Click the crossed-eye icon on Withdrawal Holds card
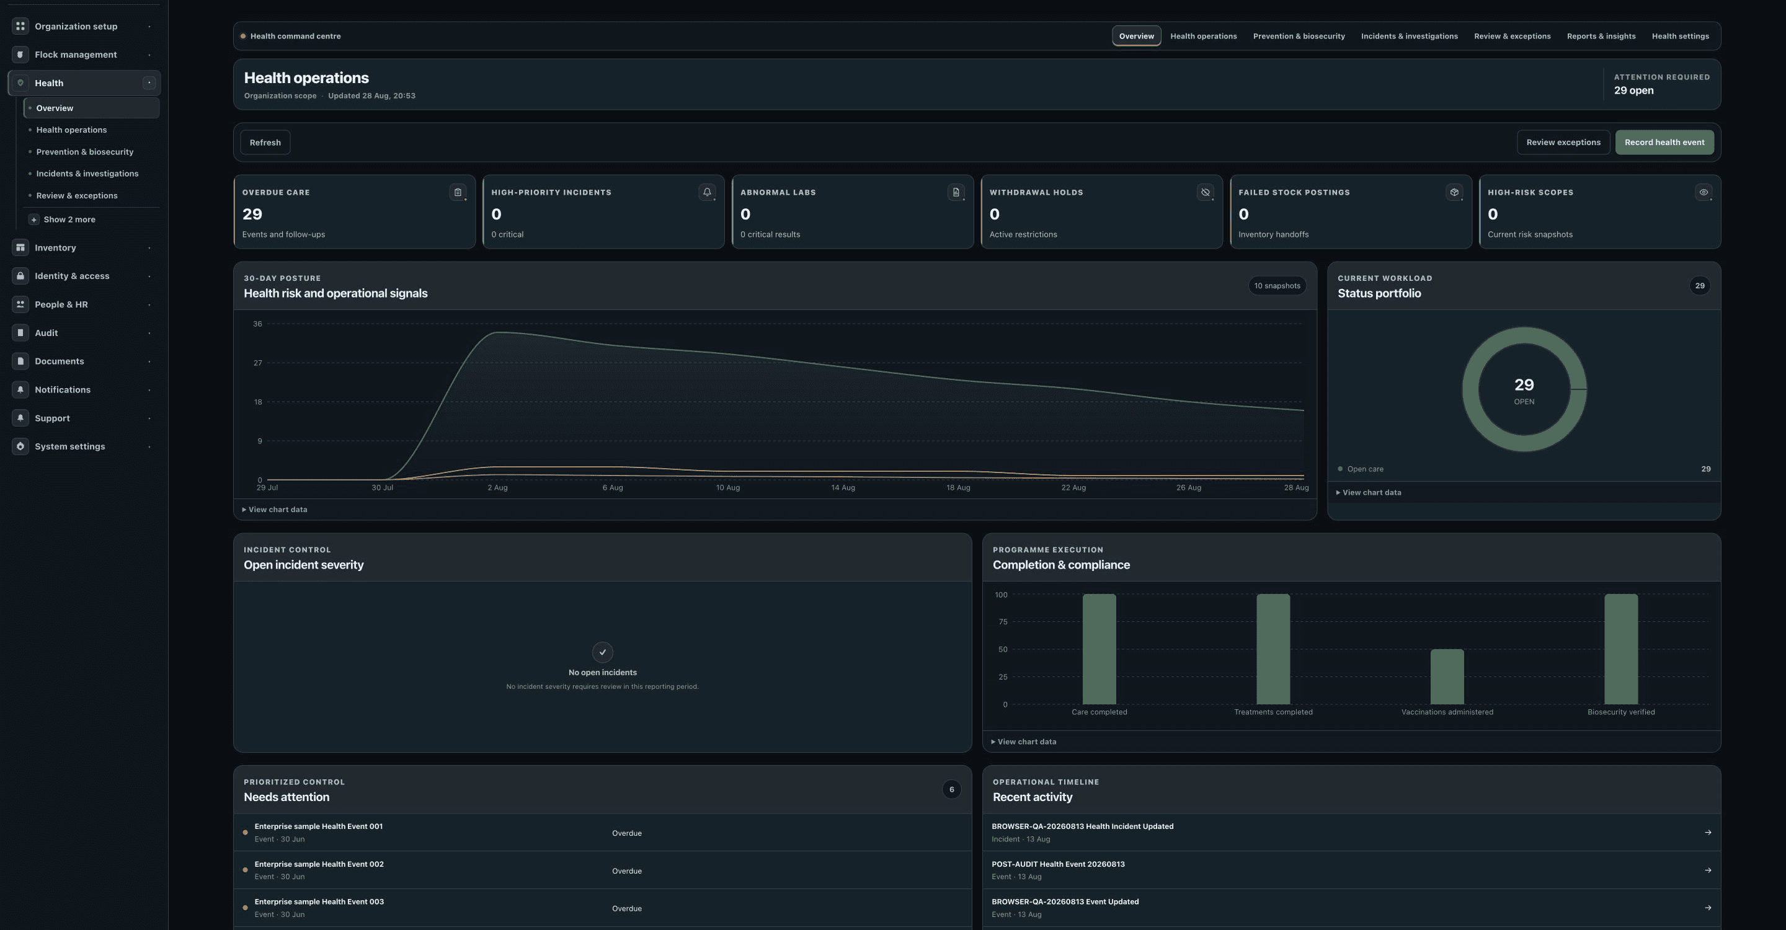 pos(1205,193)
